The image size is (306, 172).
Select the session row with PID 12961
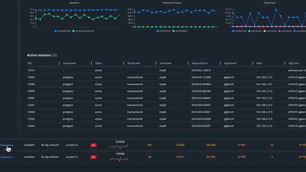tap(166, 98)
